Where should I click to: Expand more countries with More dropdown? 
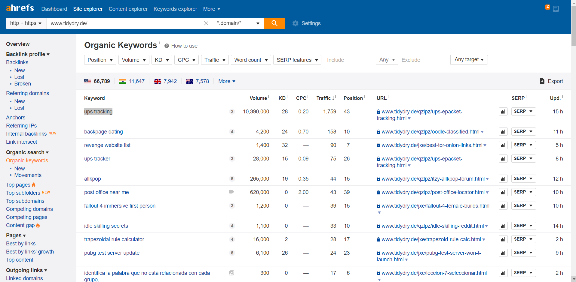(227, 81)
